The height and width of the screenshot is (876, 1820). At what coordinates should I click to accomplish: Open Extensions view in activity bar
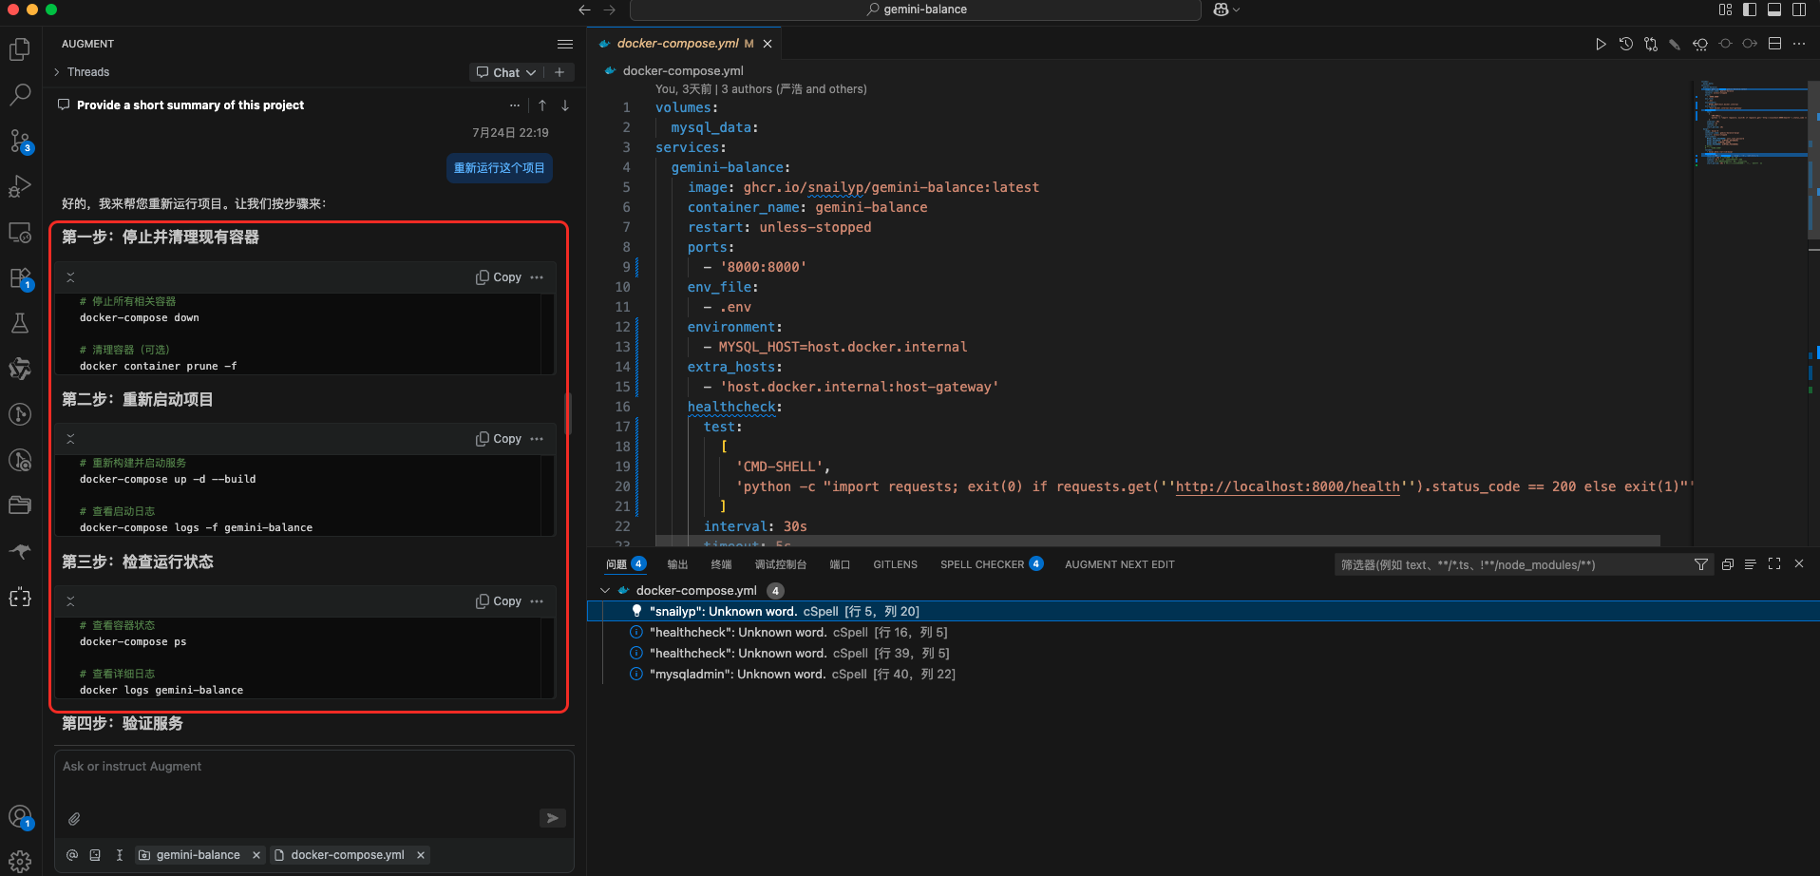point(20,278)
